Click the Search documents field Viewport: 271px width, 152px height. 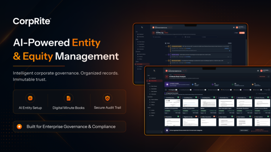point(263,94)
